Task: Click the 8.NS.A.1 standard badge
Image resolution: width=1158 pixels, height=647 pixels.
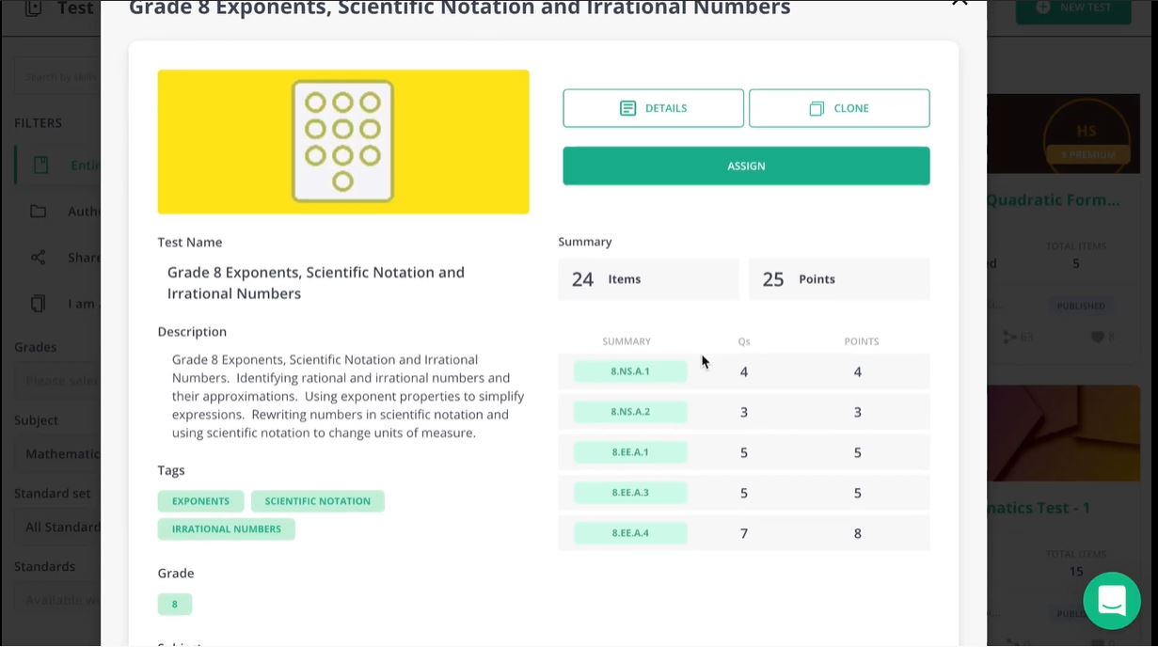Action: 630,371
